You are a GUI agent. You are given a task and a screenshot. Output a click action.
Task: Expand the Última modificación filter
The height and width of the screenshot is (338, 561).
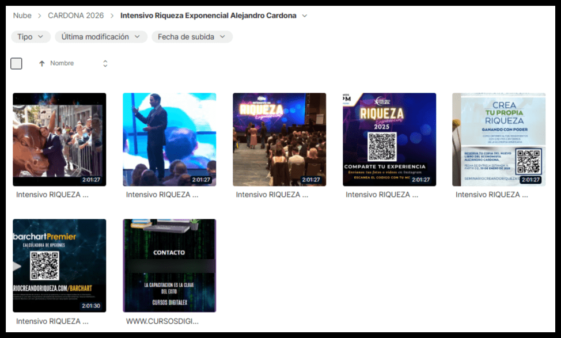(101, 37)
